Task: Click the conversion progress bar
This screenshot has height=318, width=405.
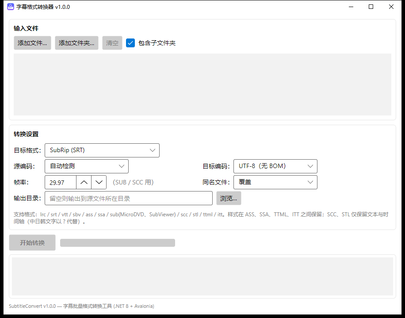Action: 118,243
